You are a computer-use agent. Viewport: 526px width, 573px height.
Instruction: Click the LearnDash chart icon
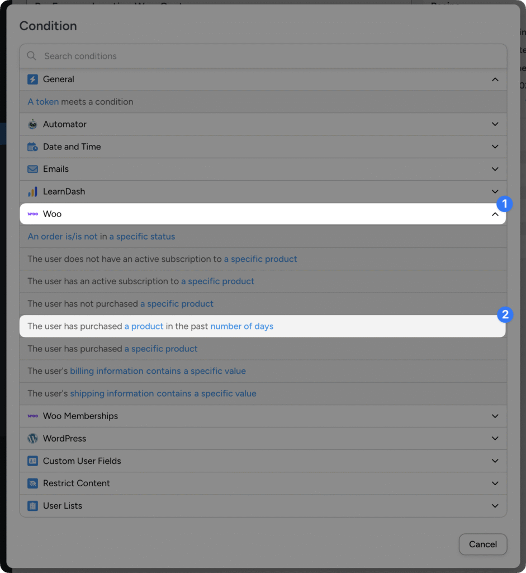[x=34, y=191]
